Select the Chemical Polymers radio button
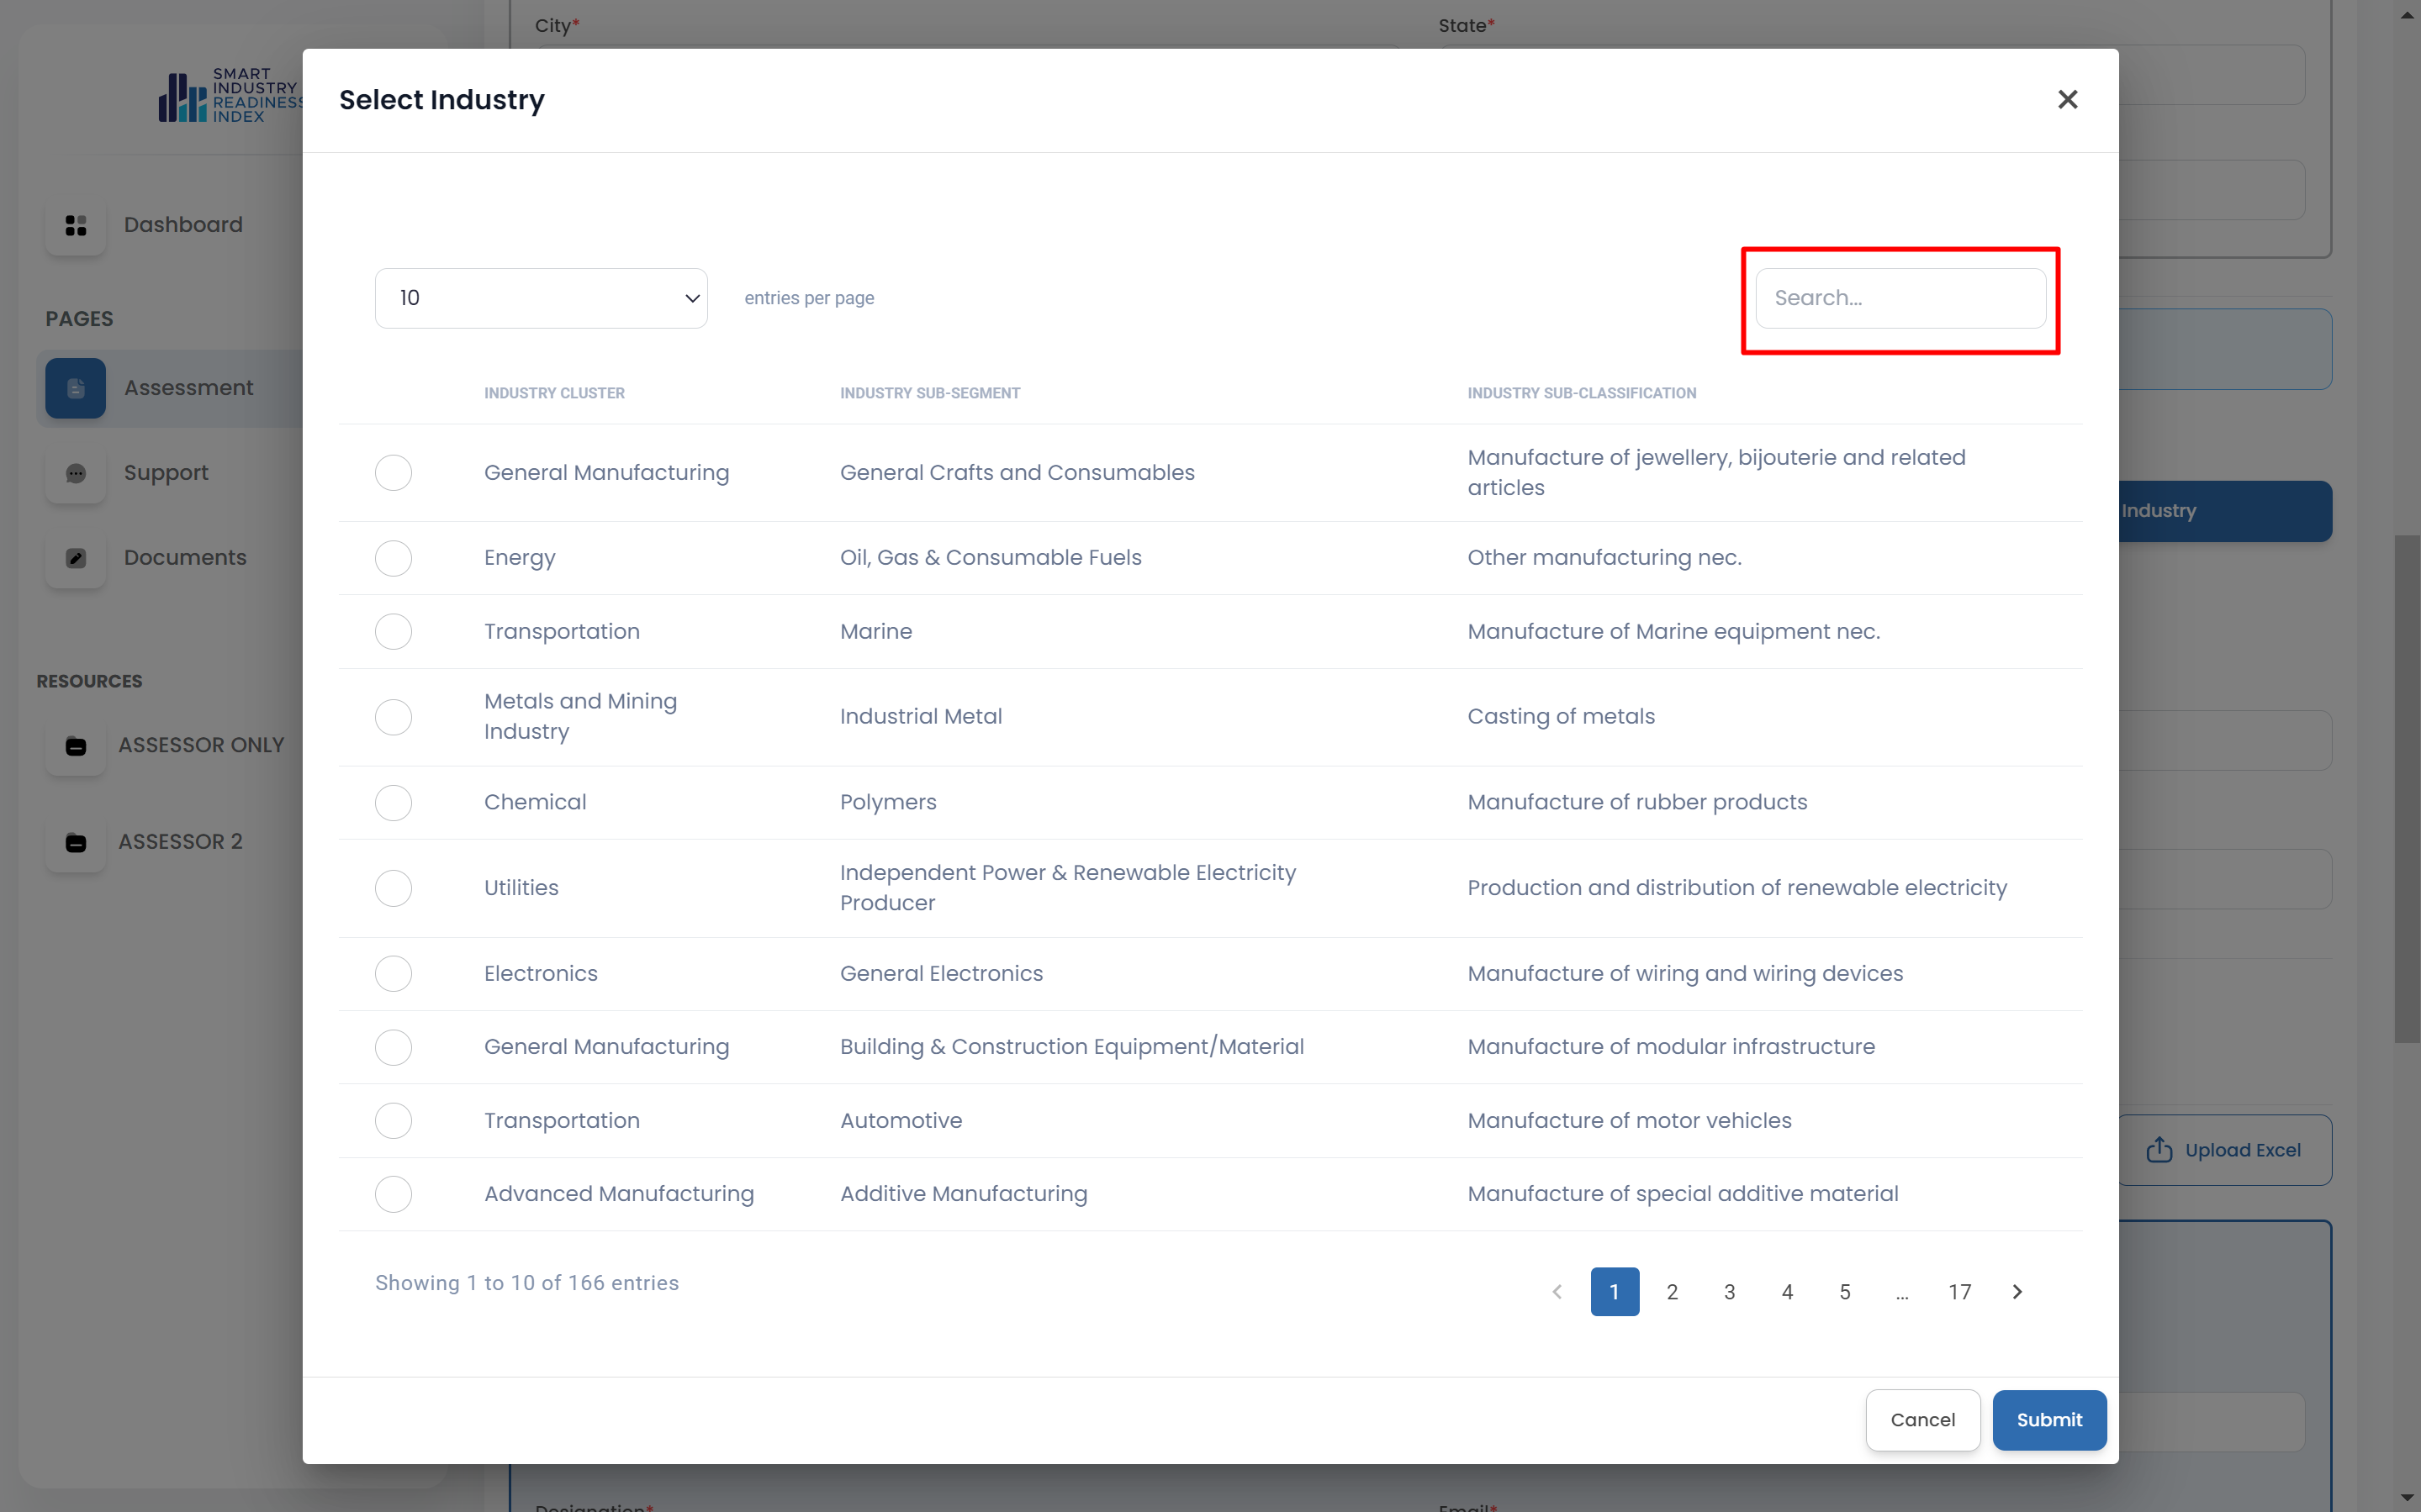The image size is (2421, 1512). 394,803
